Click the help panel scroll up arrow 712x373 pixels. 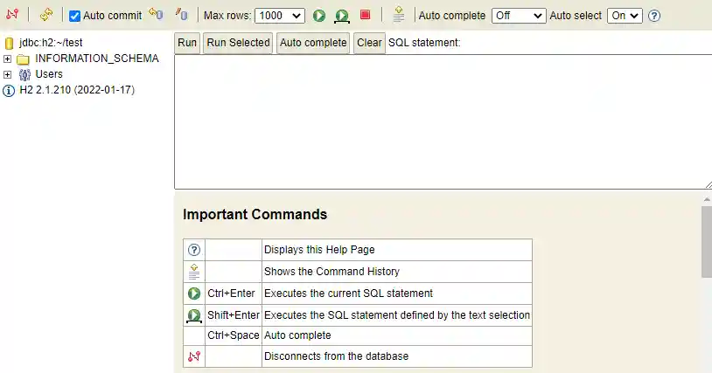(707, 199)
